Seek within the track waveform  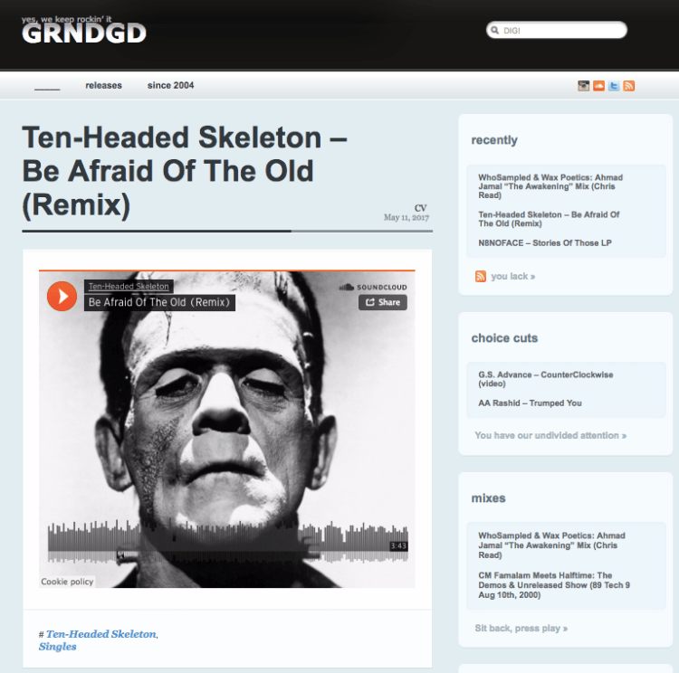[x=228, y=542]
